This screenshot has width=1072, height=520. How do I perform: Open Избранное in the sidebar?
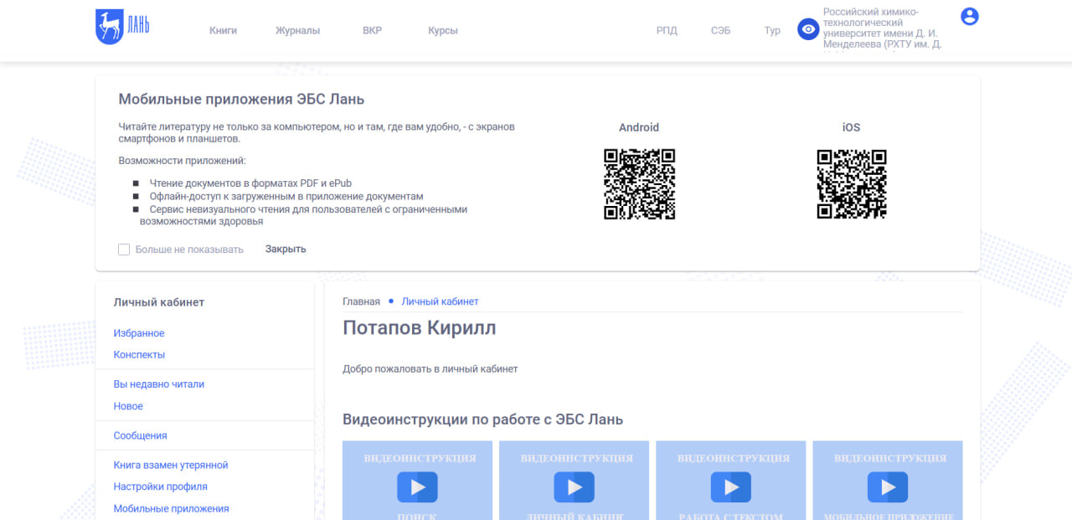click(139, 333)
